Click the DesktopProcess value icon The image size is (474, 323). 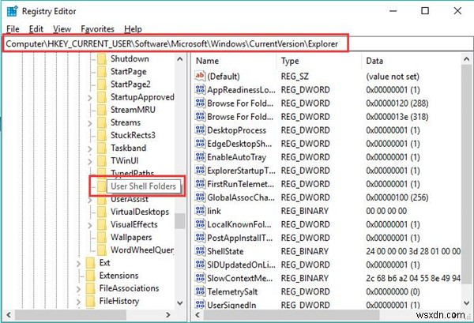(200, 130)
